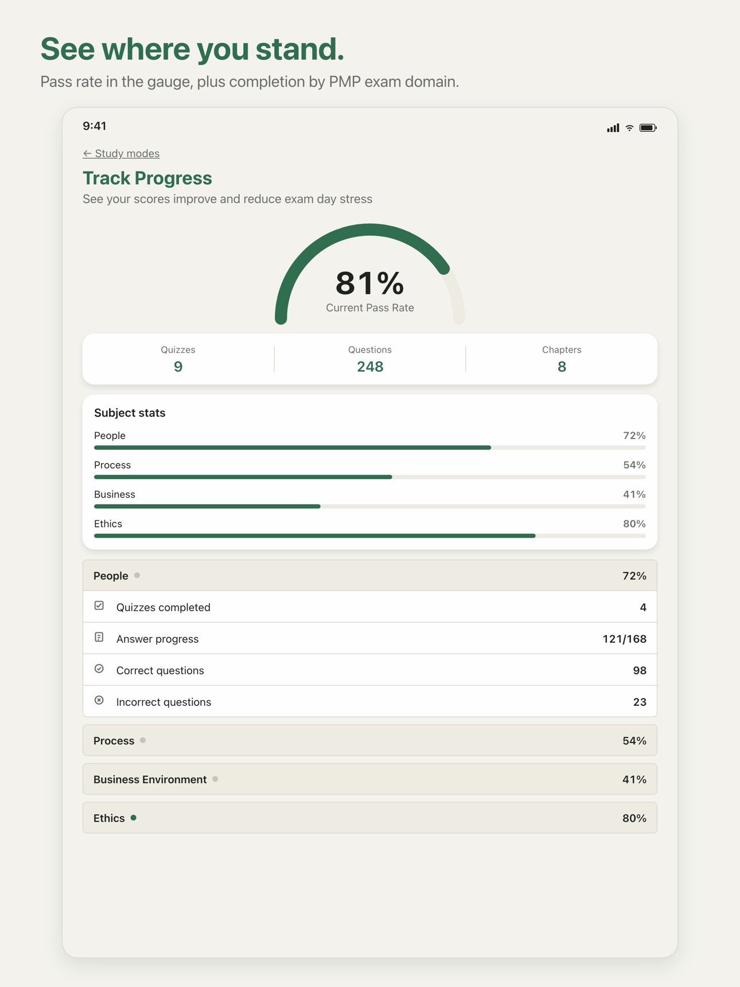Click the Business progress bar in Subject stats
This screenshot has width=740, height=987.
(x=370, y=506)
